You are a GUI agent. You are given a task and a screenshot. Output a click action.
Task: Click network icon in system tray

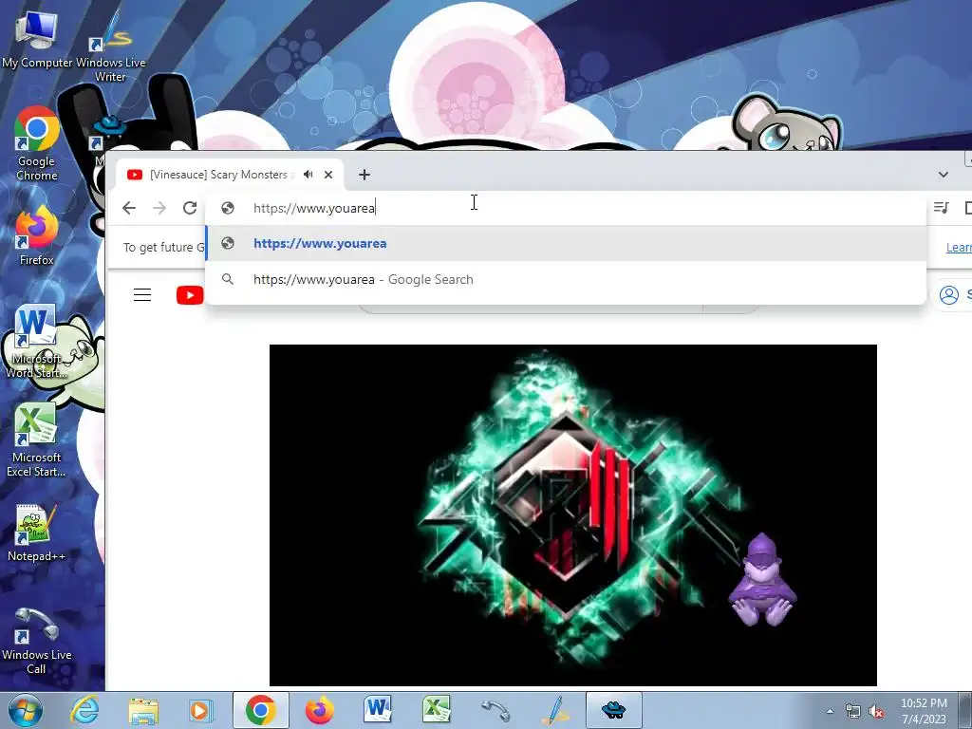click(853, 712)
